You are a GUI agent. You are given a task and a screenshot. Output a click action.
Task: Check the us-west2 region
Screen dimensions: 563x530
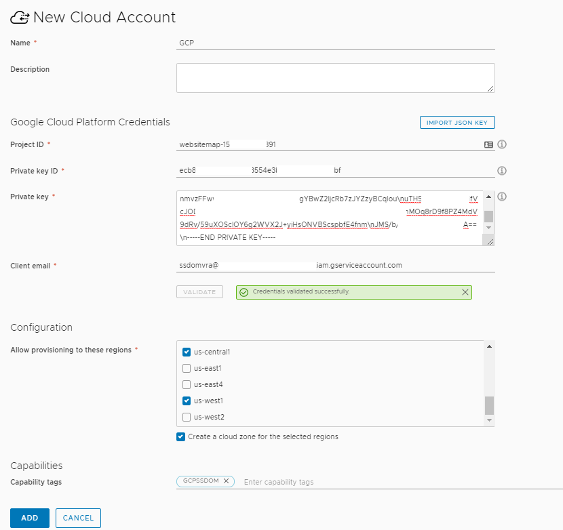point(187,417)
